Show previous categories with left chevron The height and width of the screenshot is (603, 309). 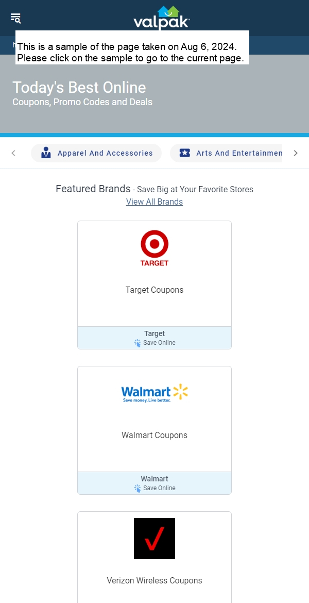[x=13, y=153]
